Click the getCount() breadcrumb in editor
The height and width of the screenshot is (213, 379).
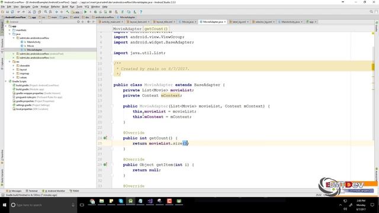pyautogui.click(x=156, y=29)
